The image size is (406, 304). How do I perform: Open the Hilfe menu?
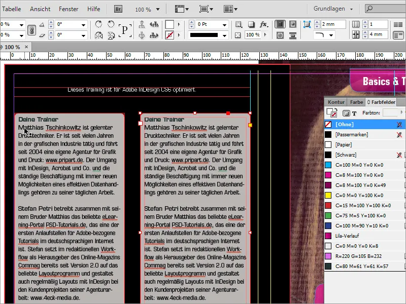tap(93, 9)
